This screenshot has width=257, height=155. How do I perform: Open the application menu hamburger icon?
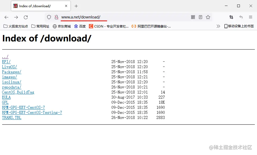click(x=251, y=17)
